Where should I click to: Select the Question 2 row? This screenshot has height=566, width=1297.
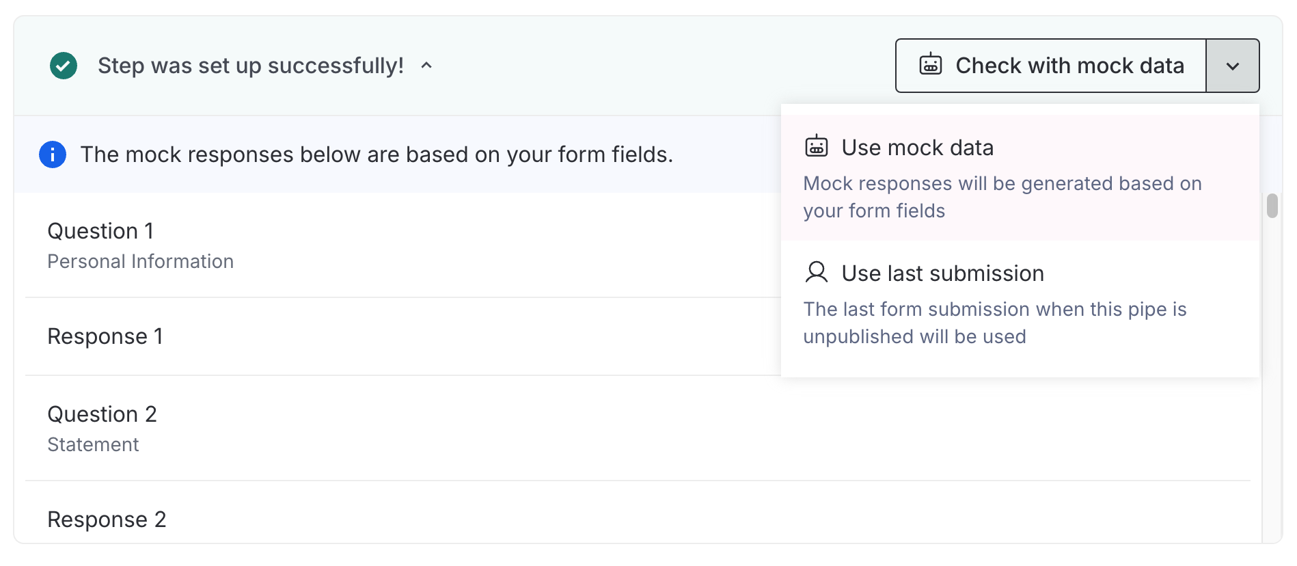pos(102,414)
